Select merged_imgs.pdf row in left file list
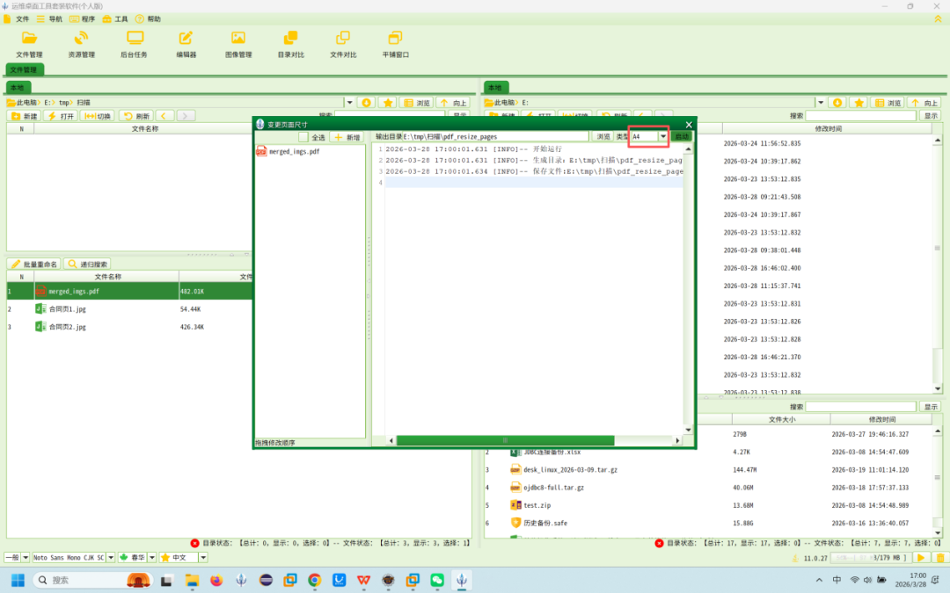Viewport: 950px width, 593px height. tap(129, 291)
